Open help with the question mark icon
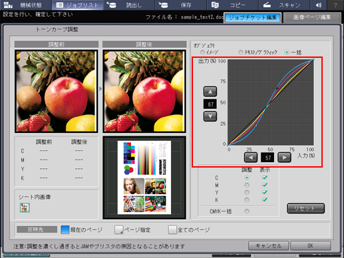The height and width of the screenshot is (258, 344). coord(335,5)
